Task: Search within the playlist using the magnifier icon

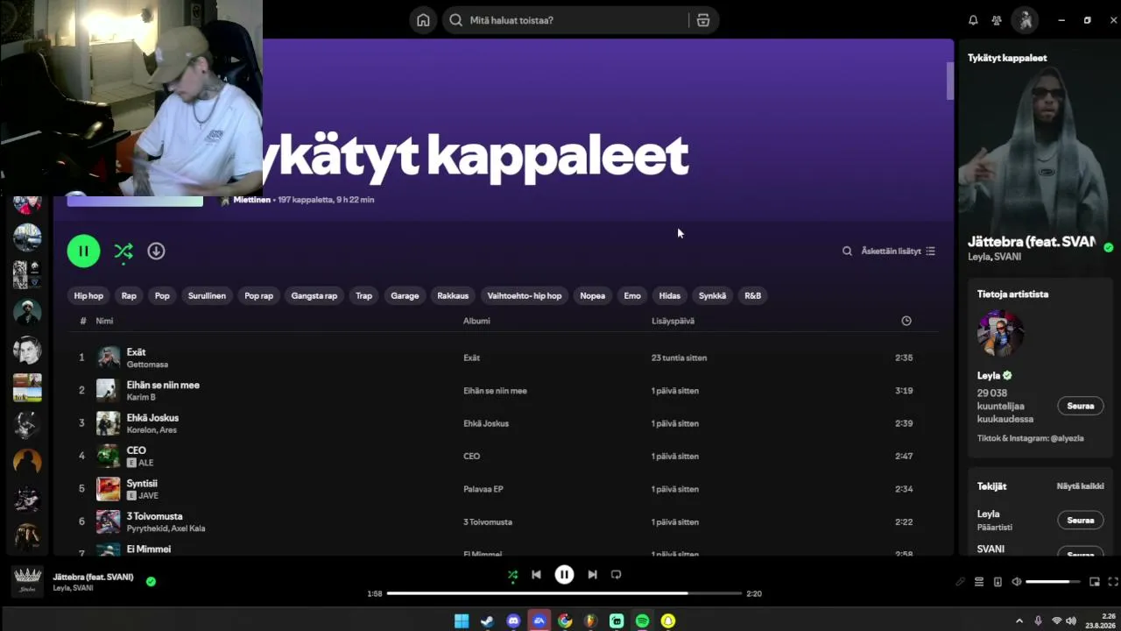Action: 847,252
